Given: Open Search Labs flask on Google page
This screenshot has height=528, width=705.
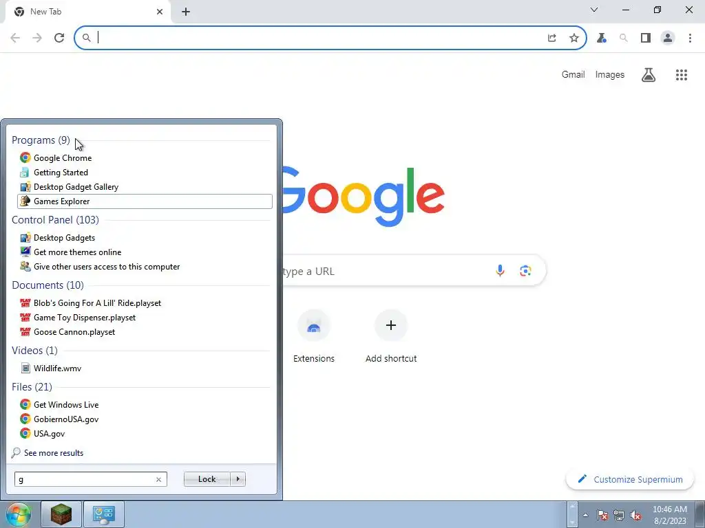Looking at the screenshot, I should pyautogui.click(x=649, y=74).
